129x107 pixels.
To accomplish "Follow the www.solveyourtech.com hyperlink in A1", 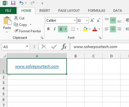I will tap(37, 67).
